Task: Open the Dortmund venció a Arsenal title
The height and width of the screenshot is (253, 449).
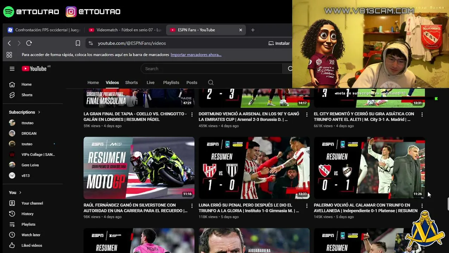Action: 249,117
